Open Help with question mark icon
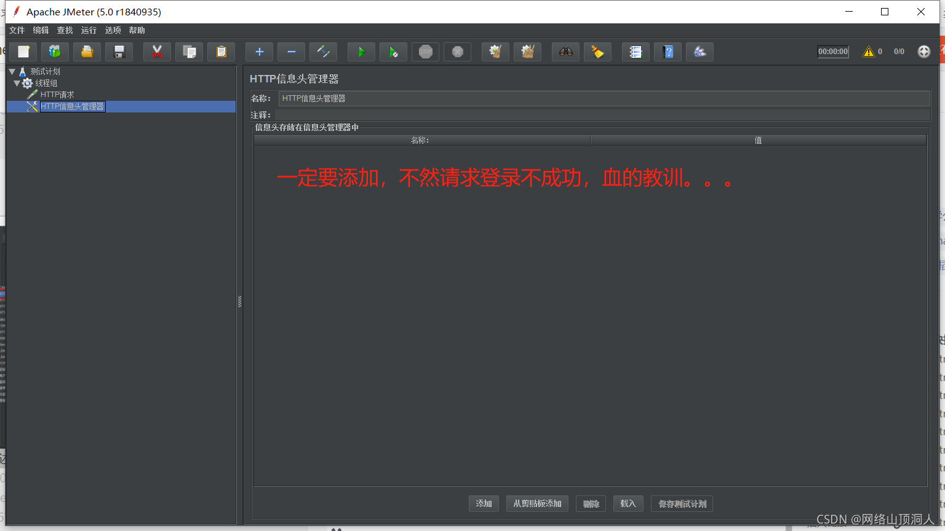This screenshot has height=531, width=945. pyautogui.click(x=668, y=52)
